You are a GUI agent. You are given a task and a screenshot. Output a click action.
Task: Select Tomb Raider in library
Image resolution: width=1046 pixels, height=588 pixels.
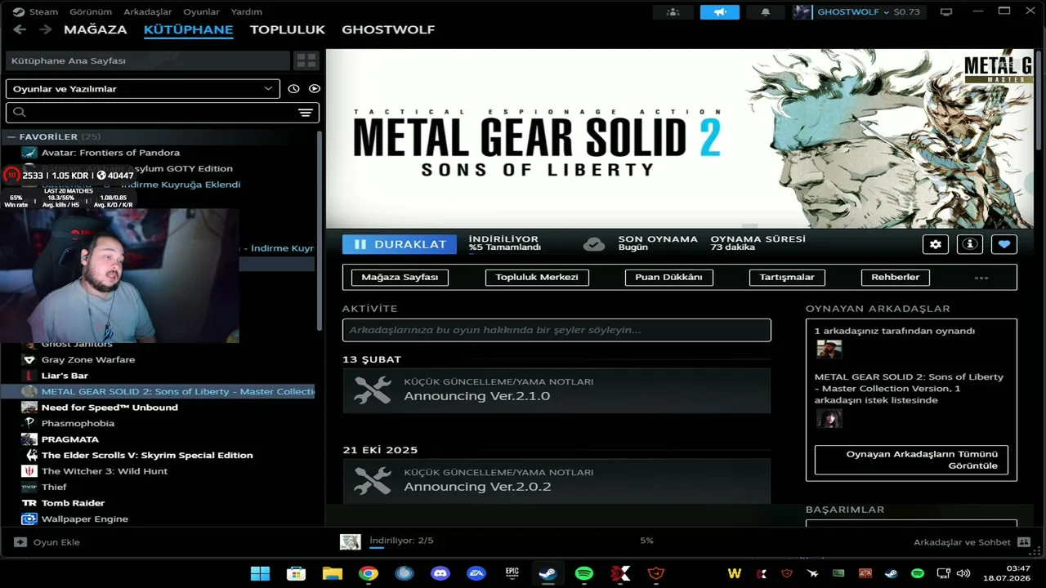tap(73, 503)
